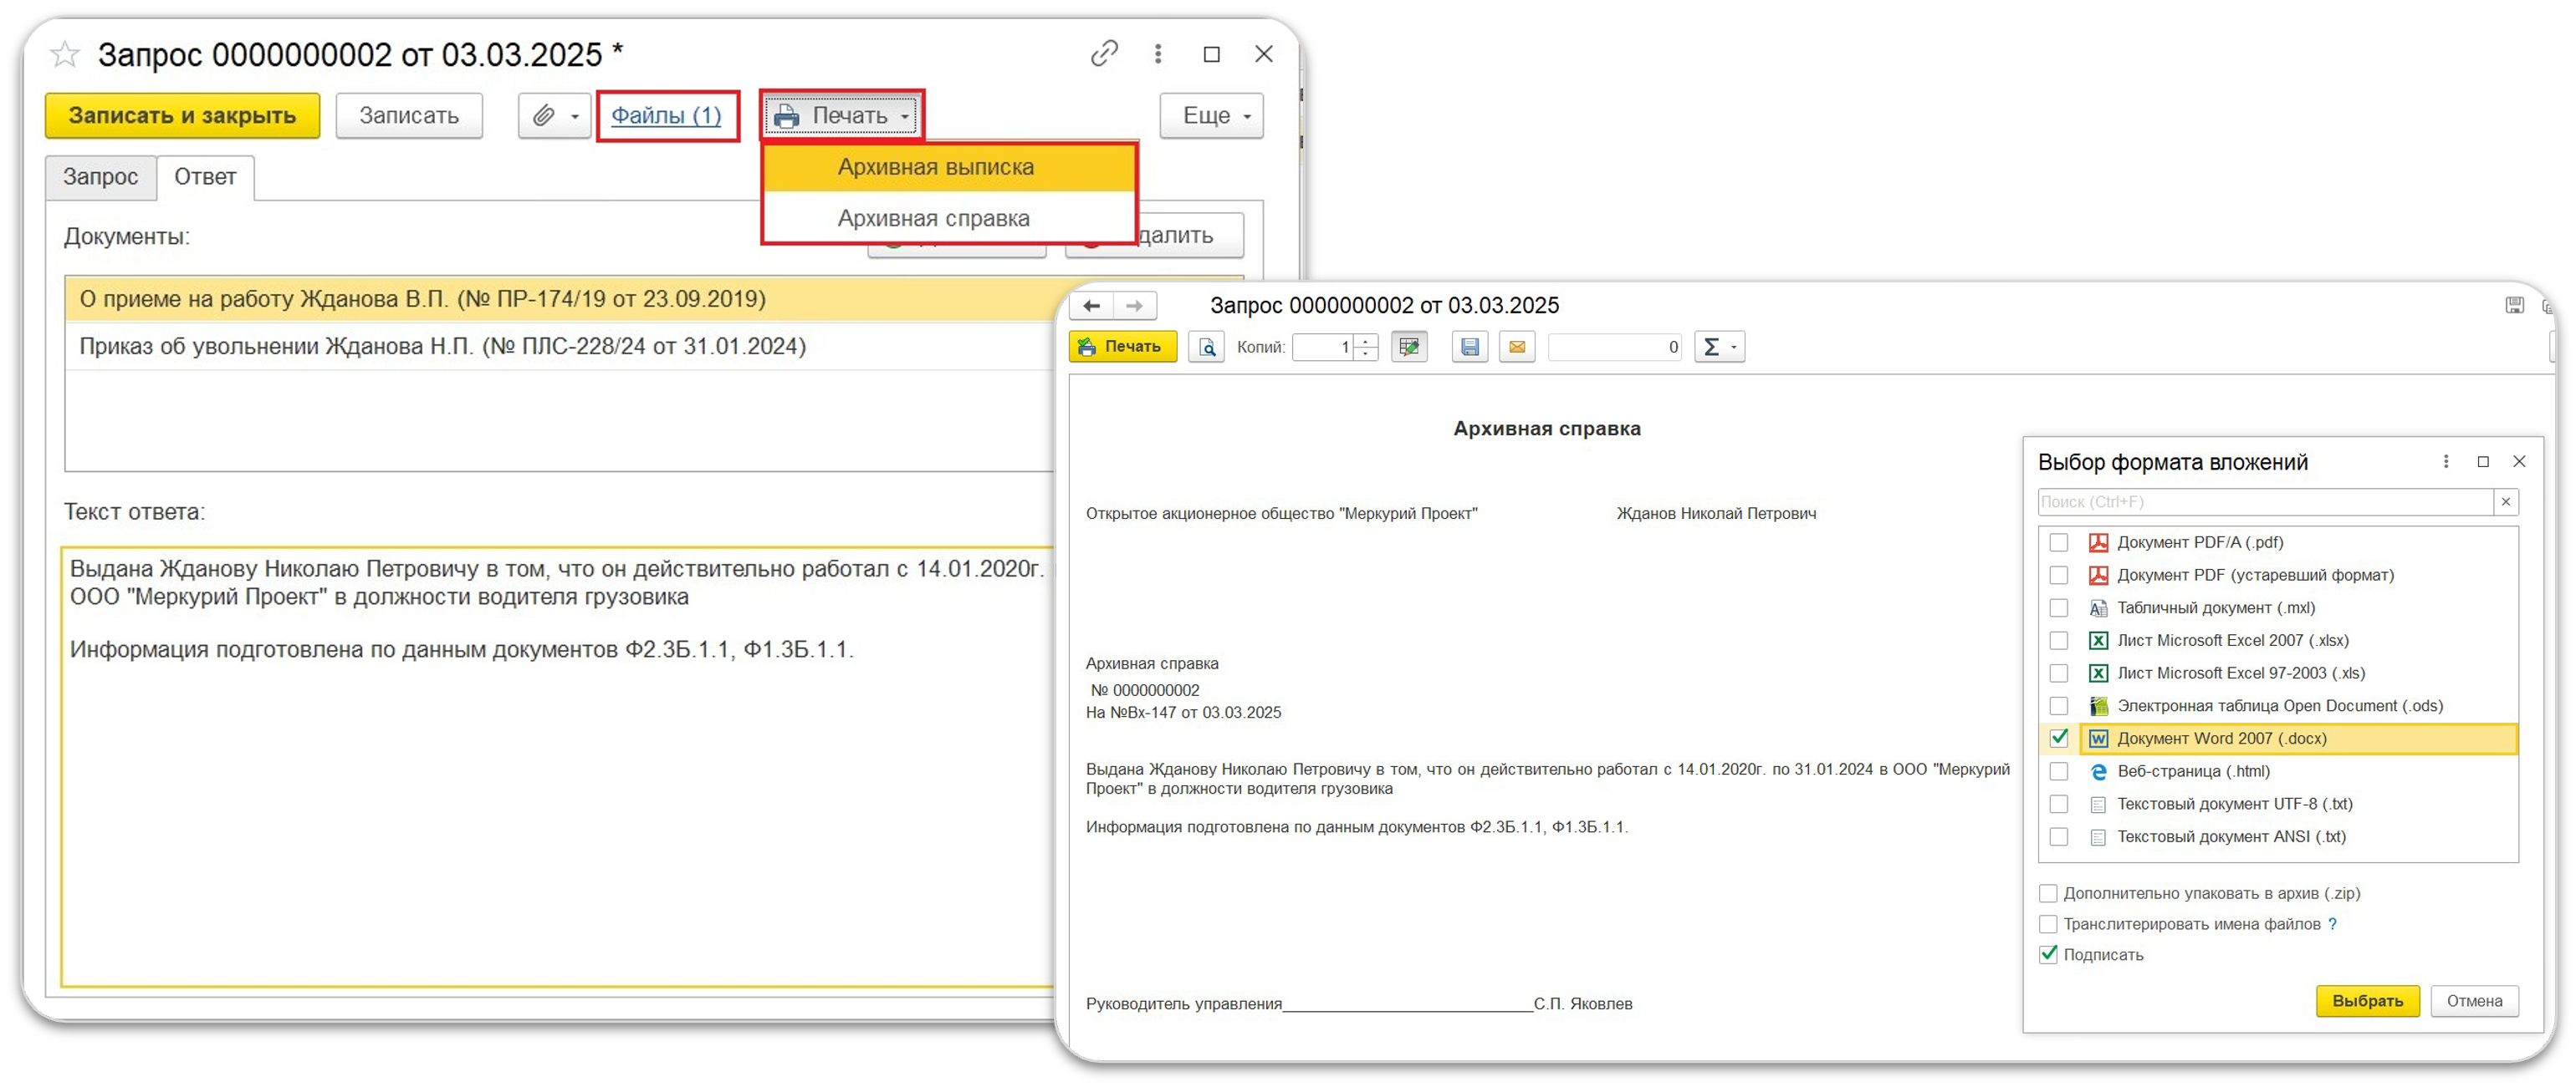The width and height of the screenshot is (2576, 1087).
Task: Check Документ PDF/A (.pdf) format
Action: (x=2059, y=542)
